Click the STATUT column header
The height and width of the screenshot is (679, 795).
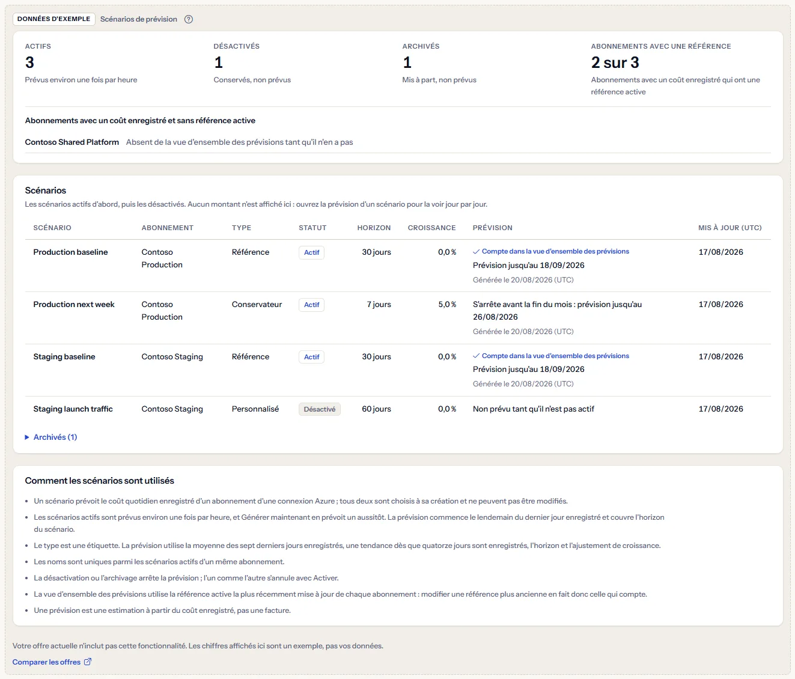coord(312,228)
